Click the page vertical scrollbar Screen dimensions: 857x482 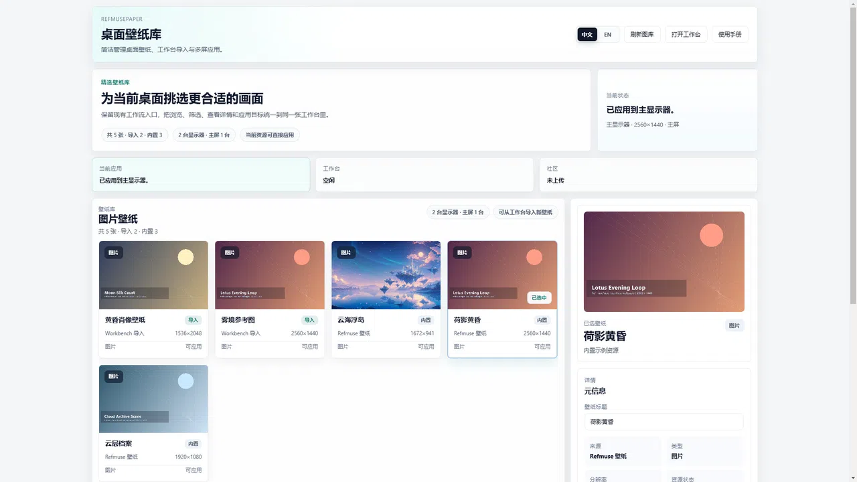(852, 241)
